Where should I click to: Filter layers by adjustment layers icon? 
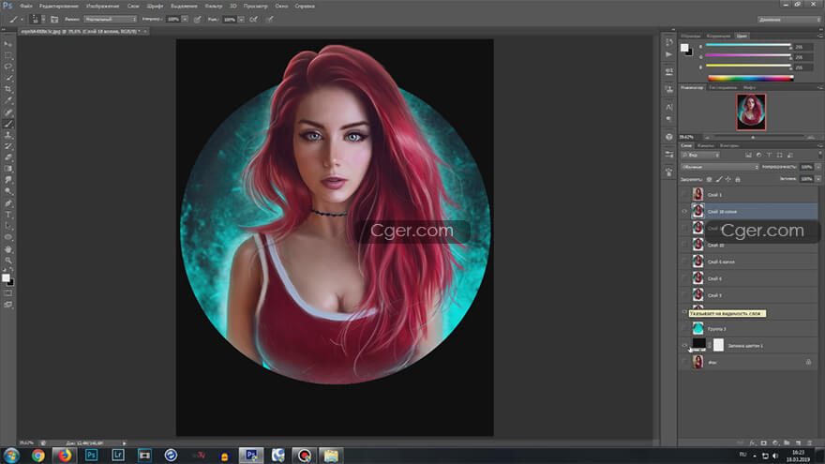pos(758,156)
